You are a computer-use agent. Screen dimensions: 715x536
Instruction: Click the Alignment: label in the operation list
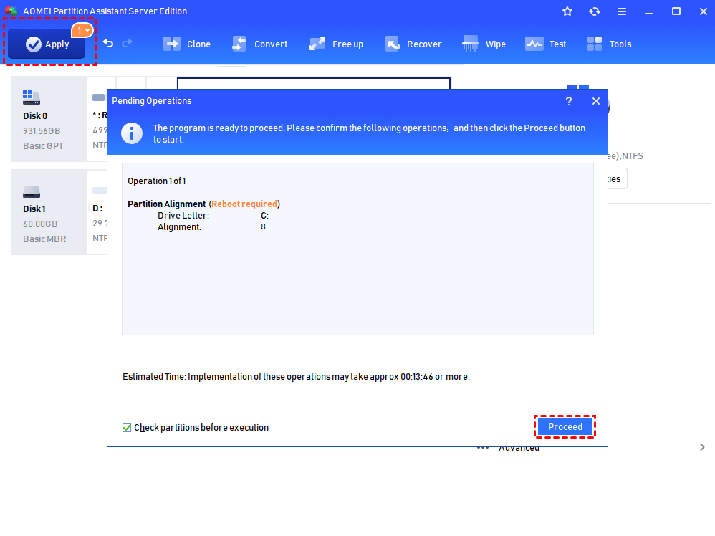point(179,226)
